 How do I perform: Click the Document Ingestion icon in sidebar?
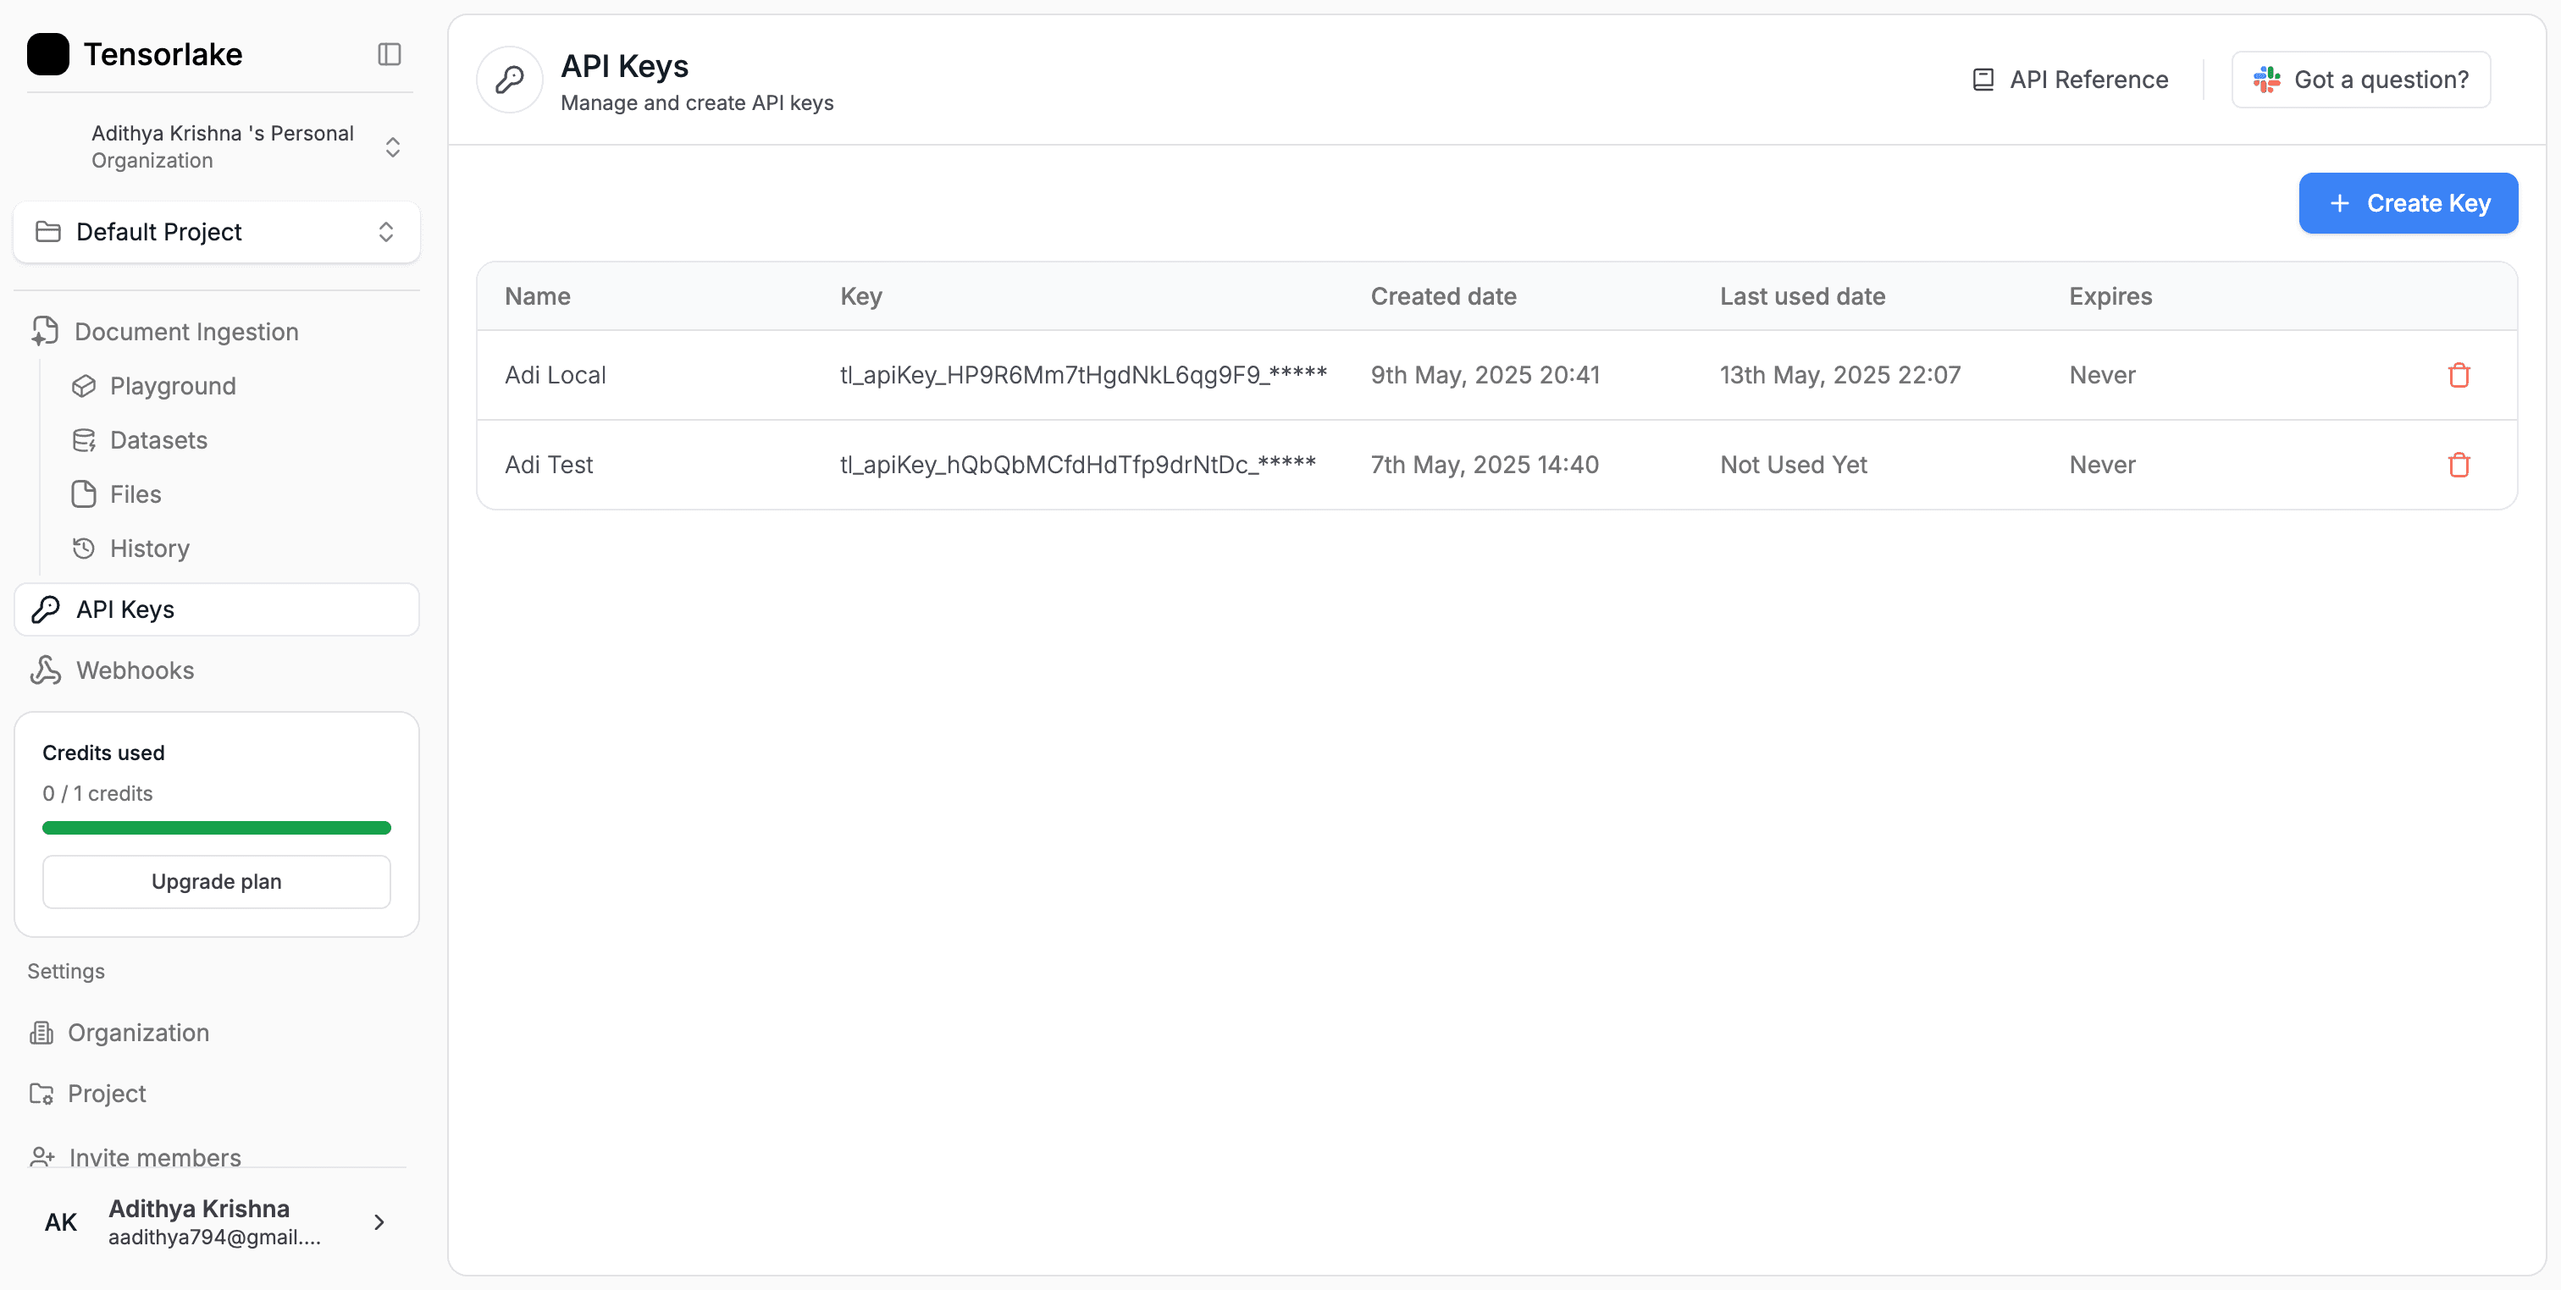45,331
